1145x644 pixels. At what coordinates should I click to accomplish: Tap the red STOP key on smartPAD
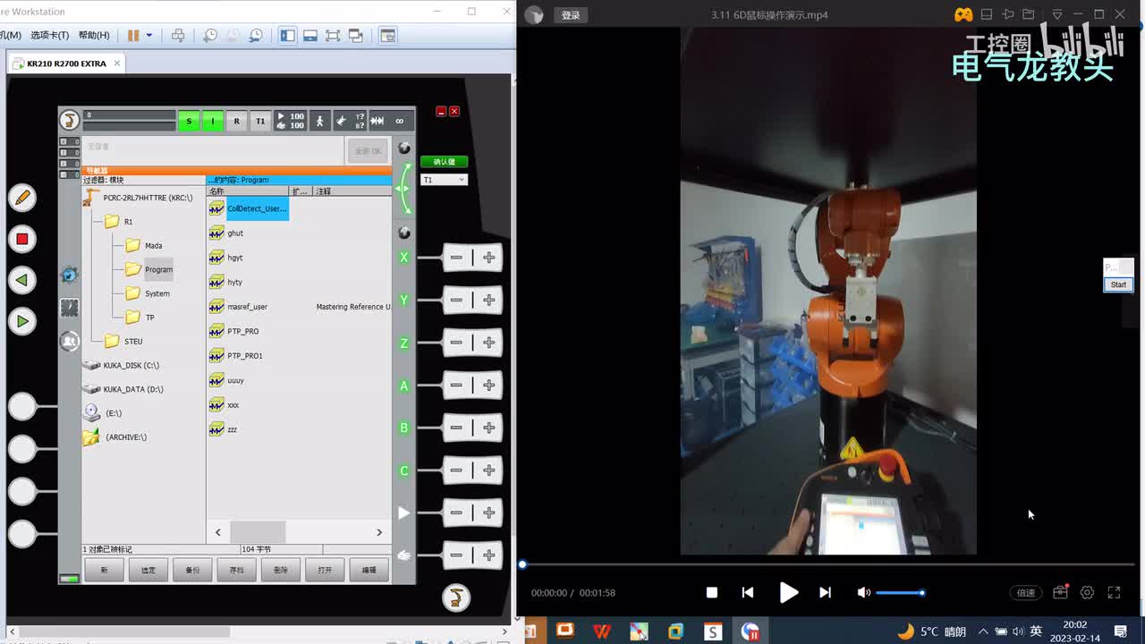22,239
